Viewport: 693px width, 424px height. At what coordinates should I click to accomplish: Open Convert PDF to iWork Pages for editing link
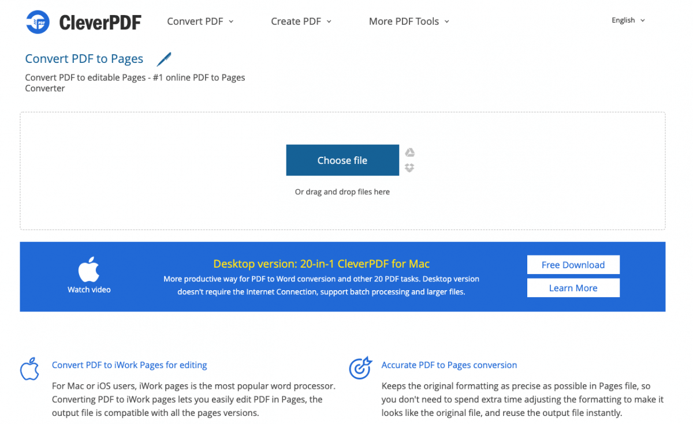pyautogui.click(x=129, y=365)
